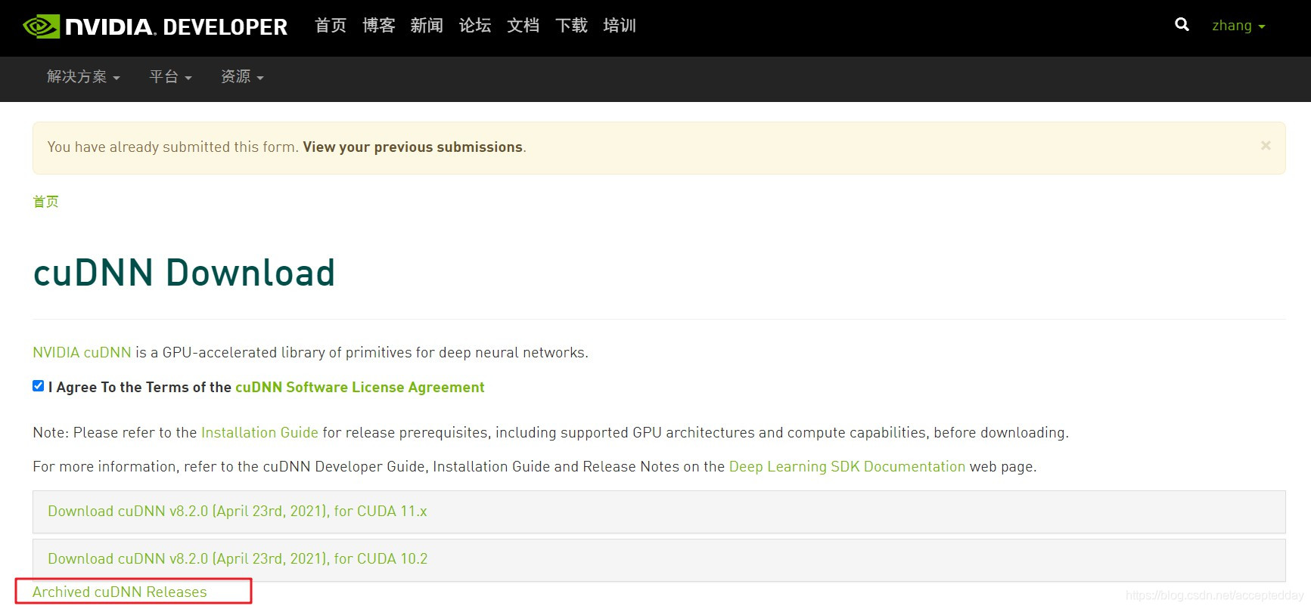Expand cuDNN v8.2.0 for CUDA 10.2
Viewport: 1311px width, 609px height.
click(659, 559)
